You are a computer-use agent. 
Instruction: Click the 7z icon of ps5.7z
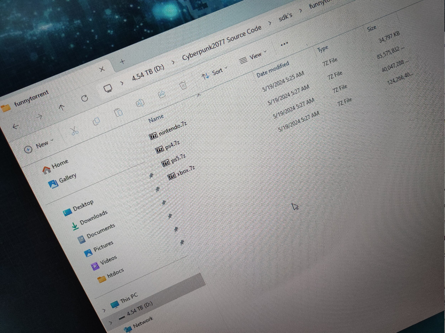tap(166, 163)
